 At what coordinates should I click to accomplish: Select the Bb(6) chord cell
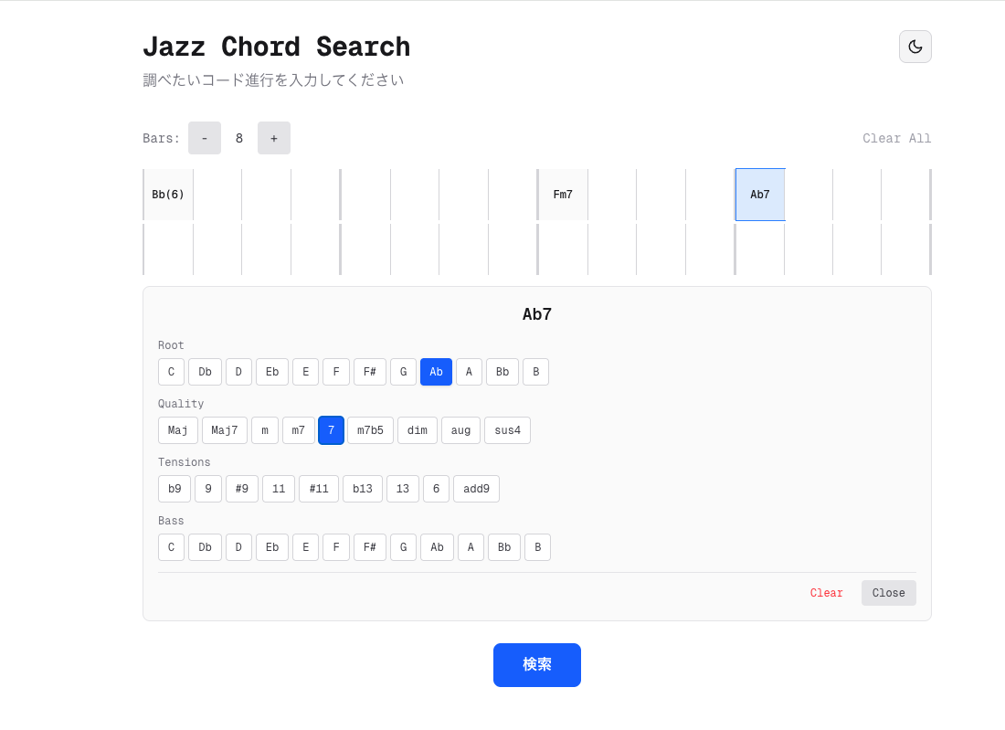click(168, 195)
